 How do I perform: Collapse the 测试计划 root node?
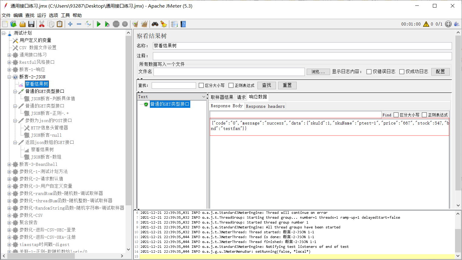(4, 33)
